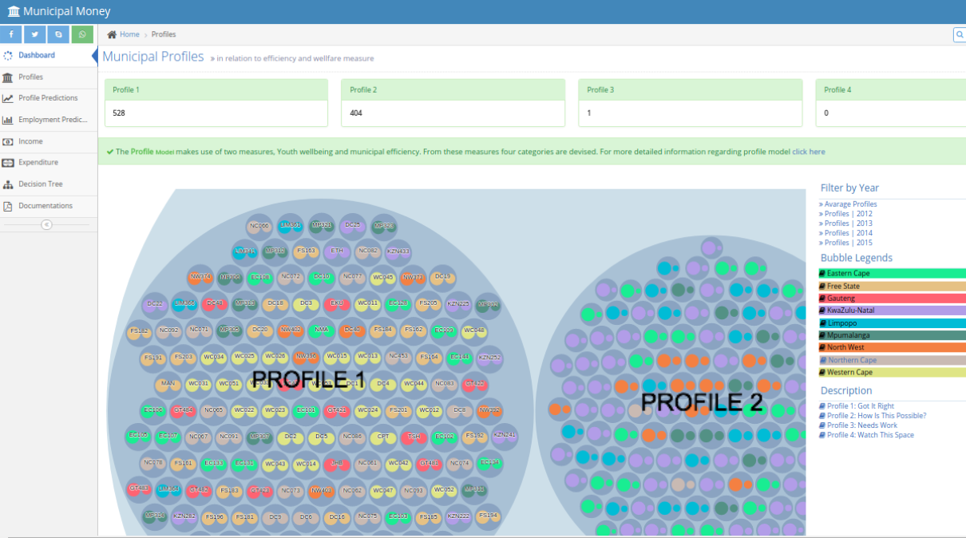Go to Home breadcrumb link

[129, 34]
